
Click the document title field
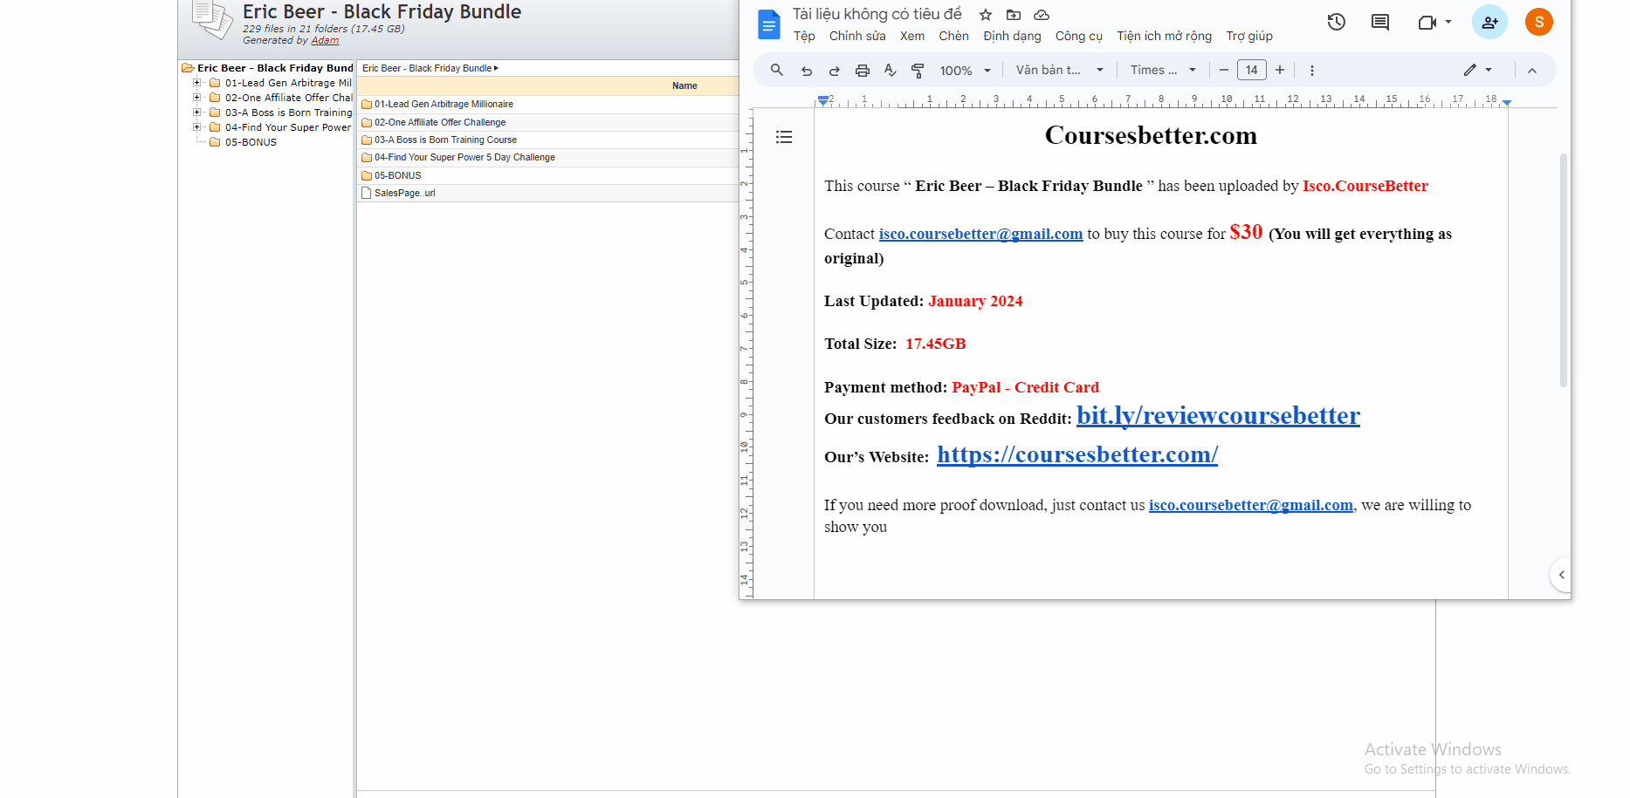pyautogui.click(x=877, y=14)
